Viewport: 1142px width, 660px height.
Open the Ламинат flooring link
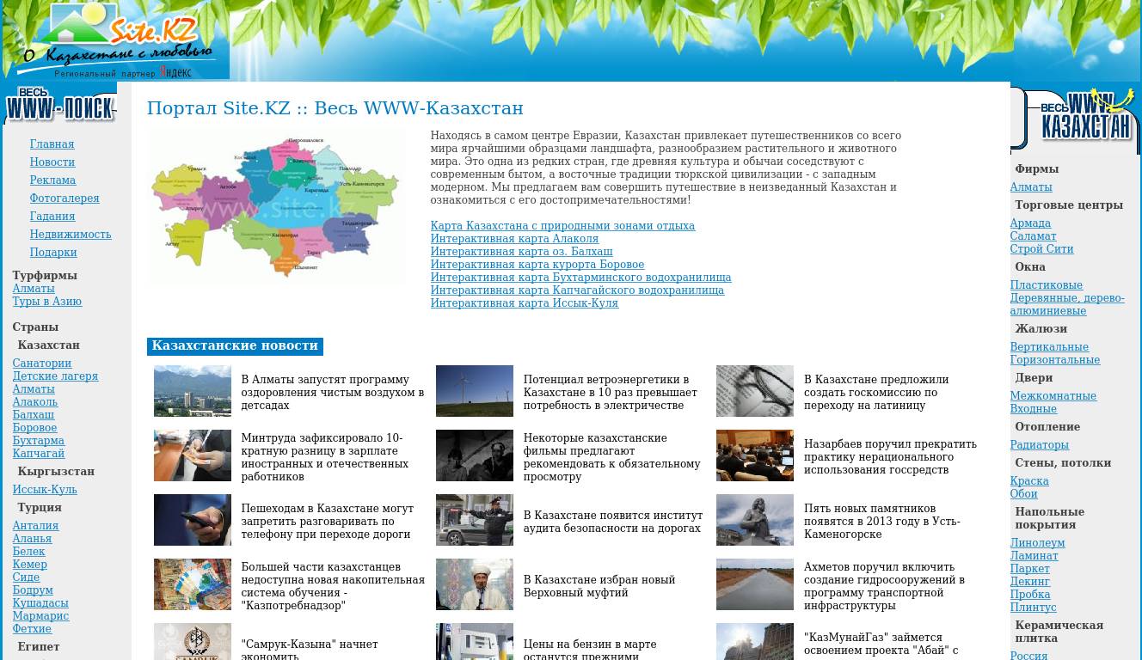(x=1034, y=556)
